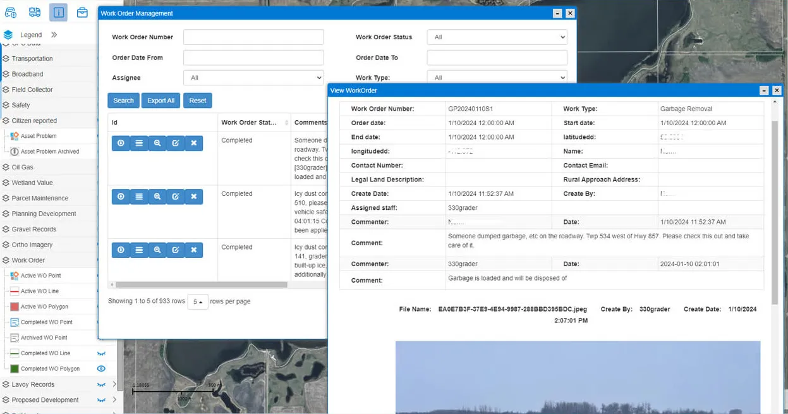
Task: Open info for the Icy dust '510' row
Action: [121, 197]
